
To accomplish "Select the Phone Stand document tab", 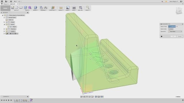I will [9, 4].
